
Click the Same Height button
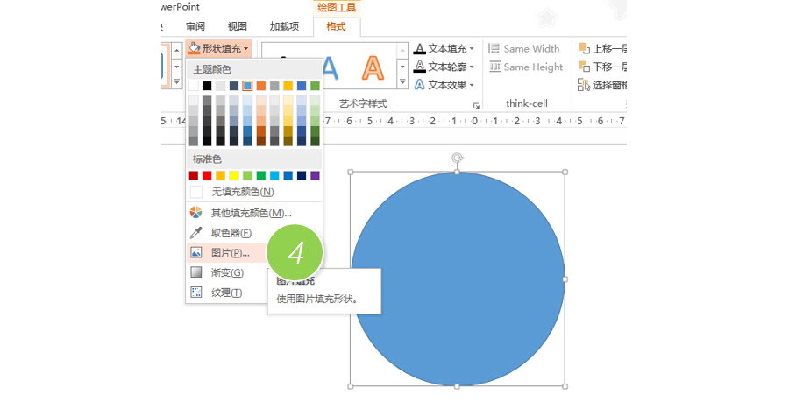[x=526, y=67]
